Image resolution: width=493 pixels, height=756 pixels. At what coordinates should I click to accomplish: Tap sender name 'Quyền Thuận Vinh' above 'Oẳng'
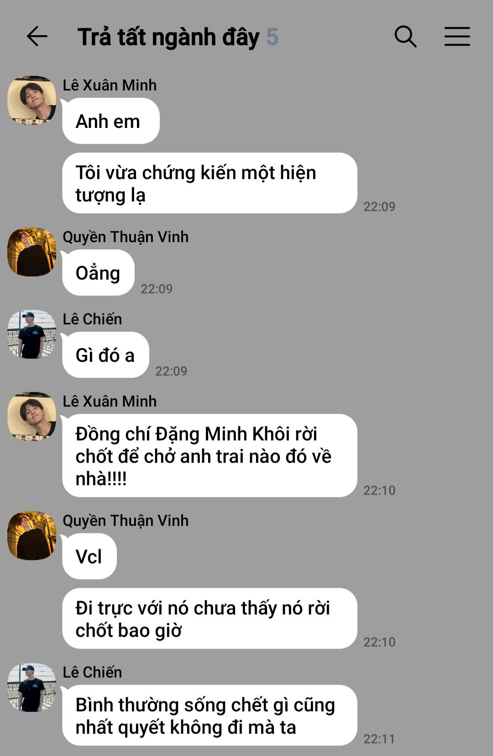click(126, 237)
